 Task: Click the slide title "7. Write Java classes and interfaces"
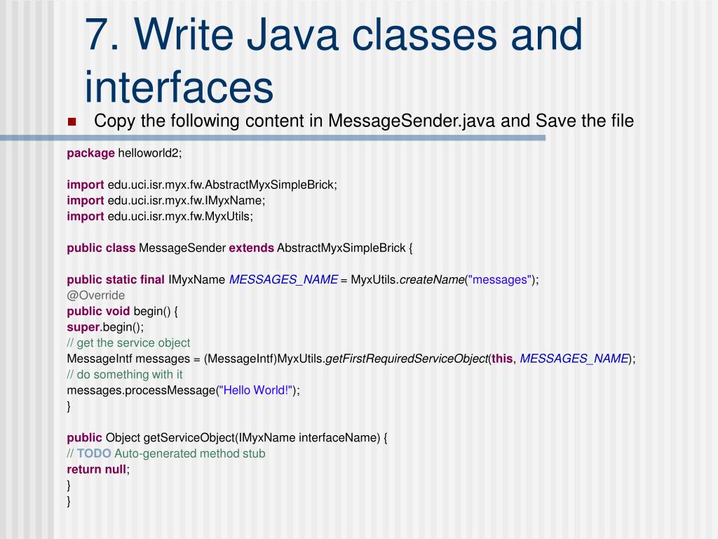(333, 60)
